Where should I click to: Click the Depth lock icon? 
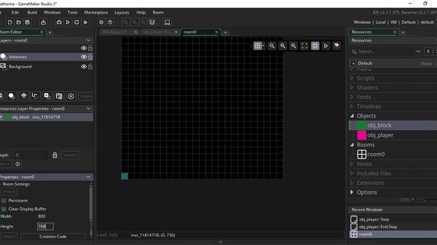coord(55,155)
